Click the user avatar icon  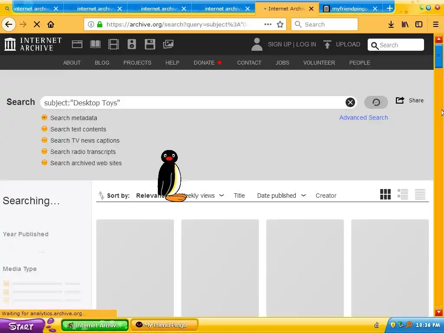[x=257, y=45]
